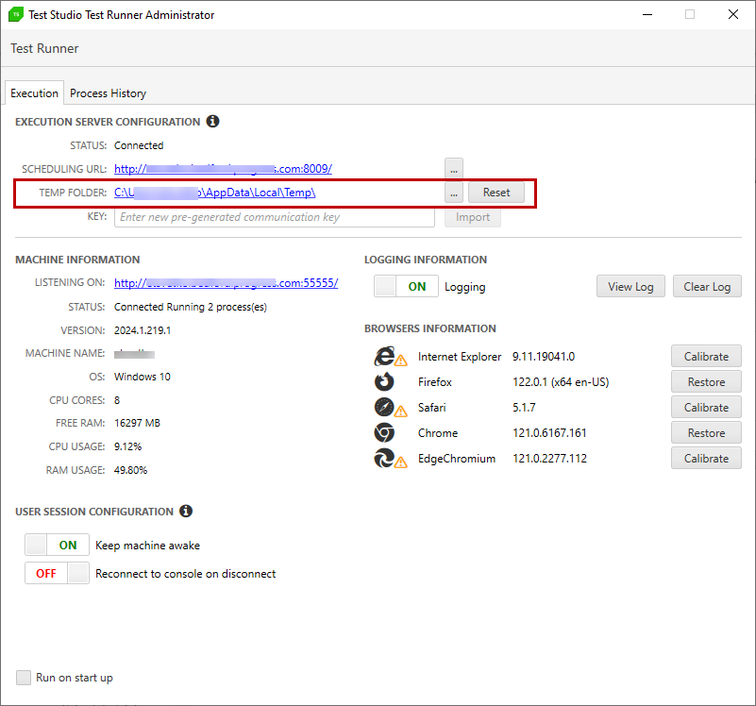Click Safari version 5.1.7

coord(524,408)
